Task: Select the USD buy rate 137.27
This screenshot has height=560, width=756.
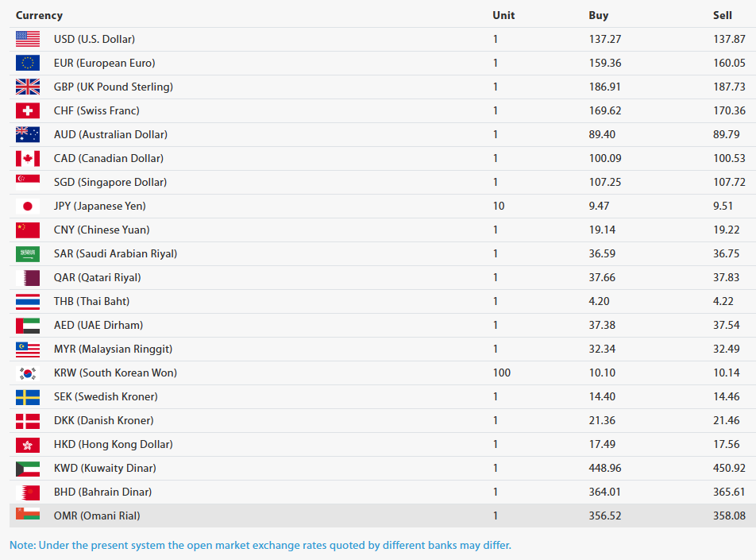Action: click(604, 39)
